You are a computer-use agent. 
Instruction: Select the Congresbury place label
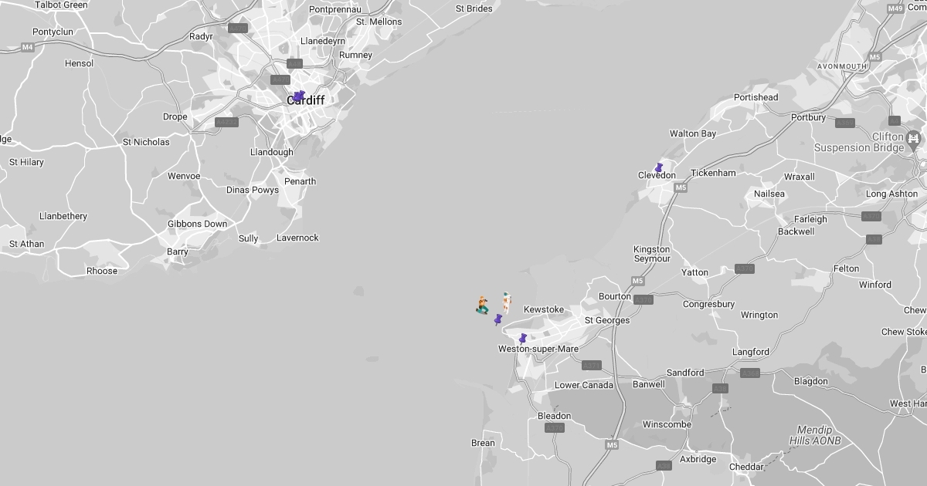(x=708, y=304)
